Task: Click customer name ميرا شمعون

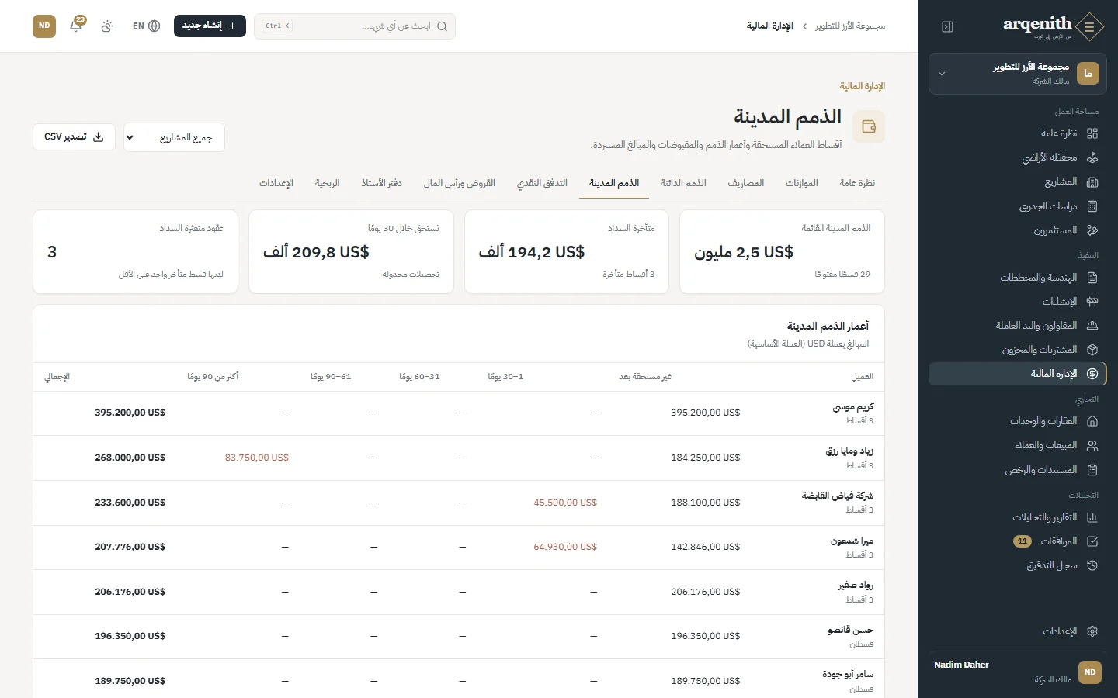Action: [x=852, y=541]
